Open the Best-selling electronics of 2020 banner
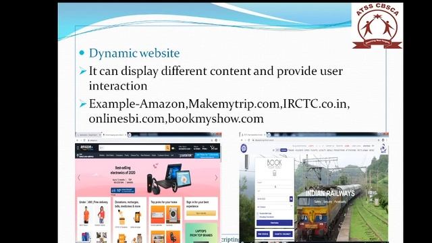This screenshot has width=432, height=243. coord(148,178)
